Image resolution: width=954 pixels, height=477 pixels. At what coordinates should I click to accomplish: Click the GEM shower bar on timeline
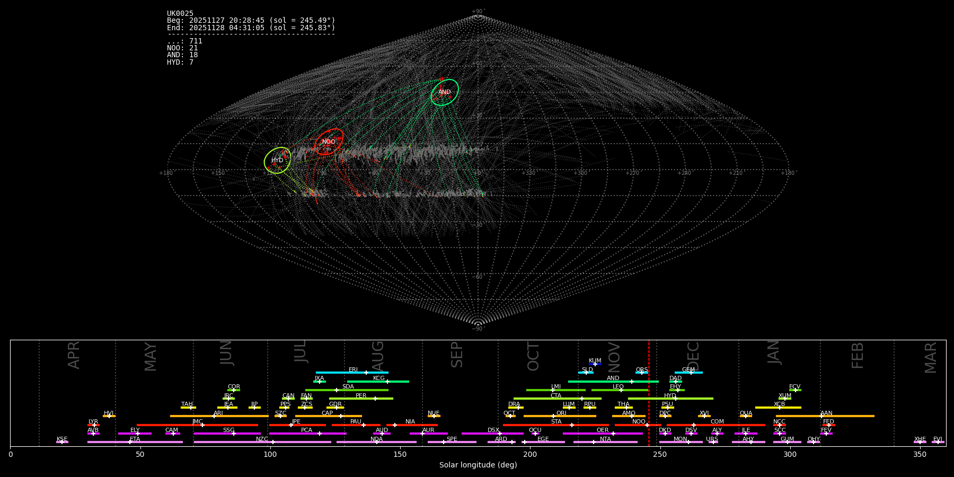(x=688, y=373)
